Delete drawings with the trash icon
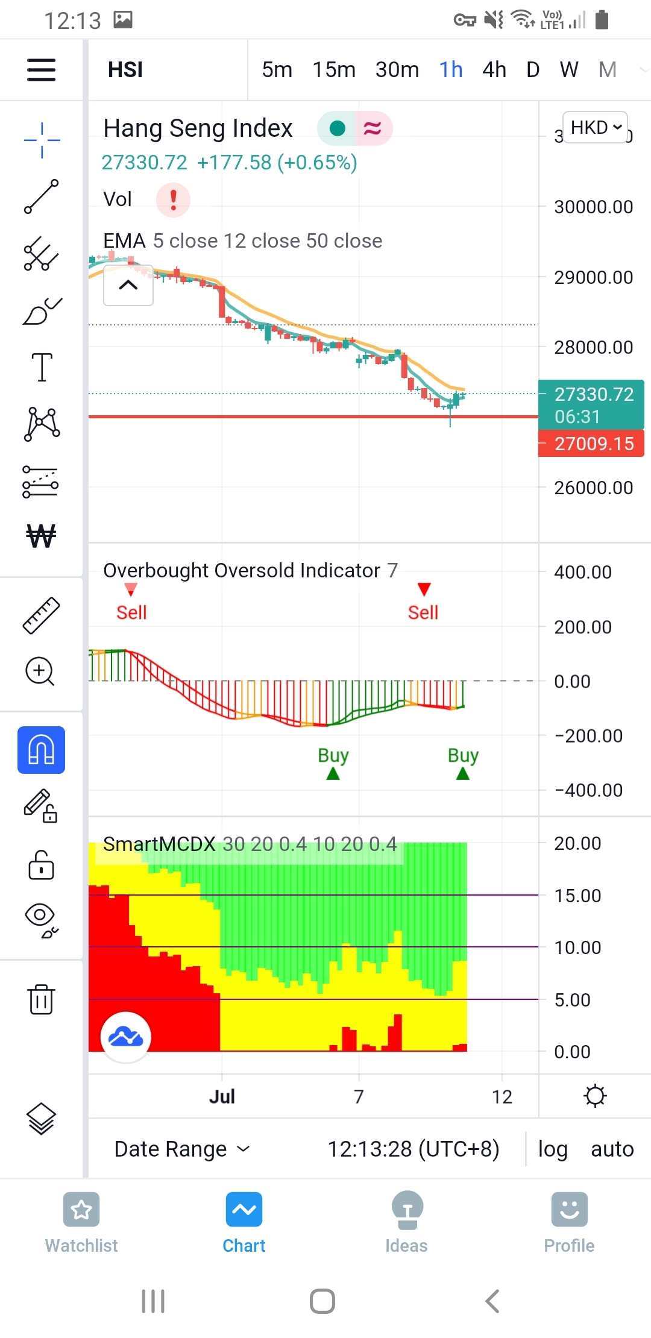 41,999
